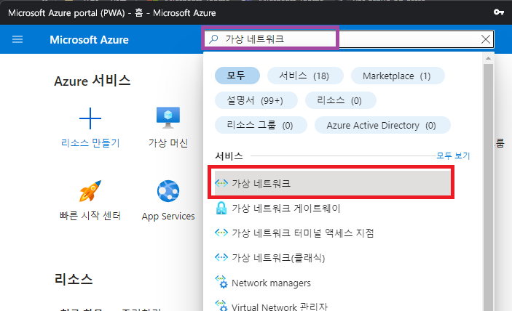Click the 가상 머신 label
This screenshot has width=512, height=311.
click(168, 142)
